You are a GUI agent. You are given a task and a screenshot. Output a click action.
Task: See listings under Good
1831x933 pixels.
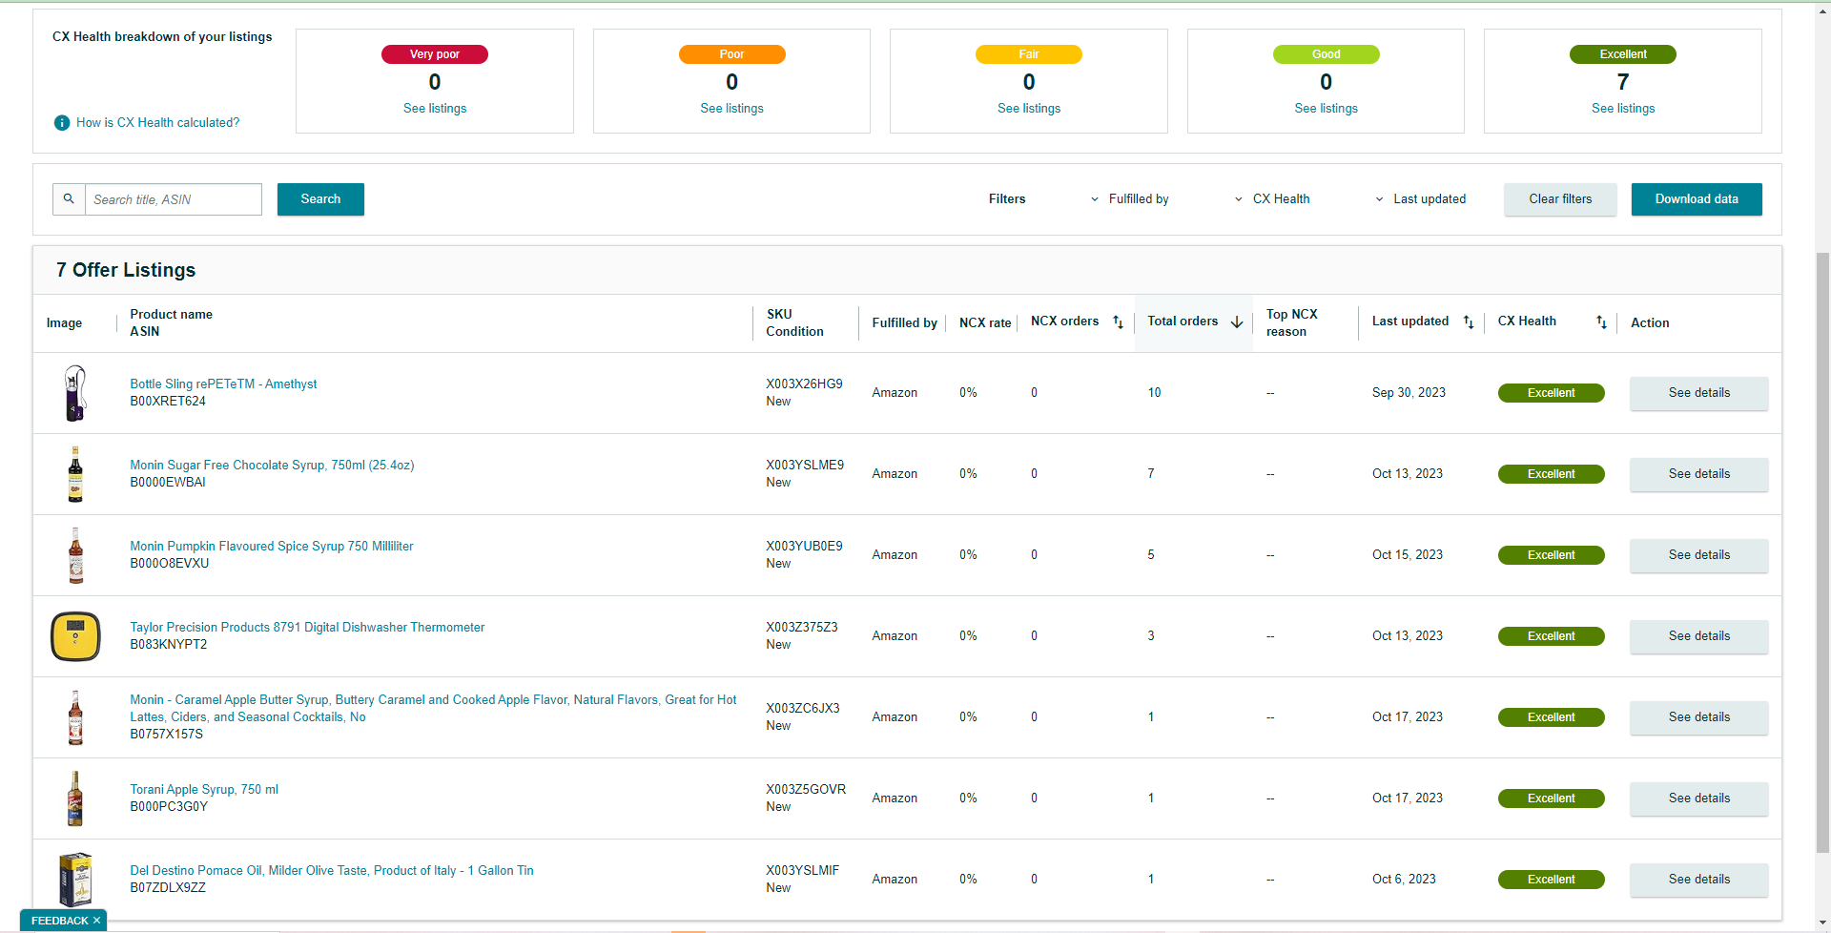pos(1327,109)
